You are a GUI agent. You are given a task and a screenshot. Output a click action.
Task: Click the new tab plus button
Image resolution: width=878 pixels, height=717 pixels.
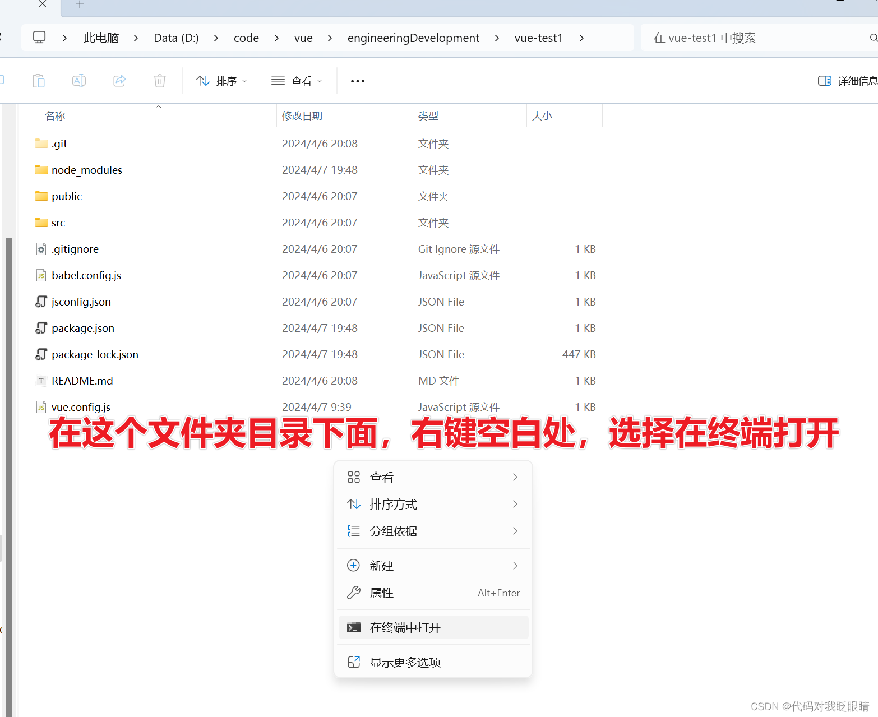(80, 4)
